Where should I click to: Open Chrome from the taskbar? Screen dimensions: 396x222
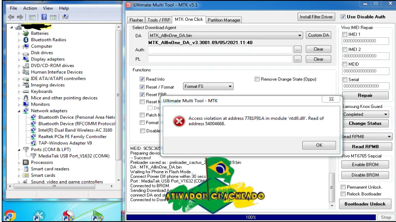9,216
